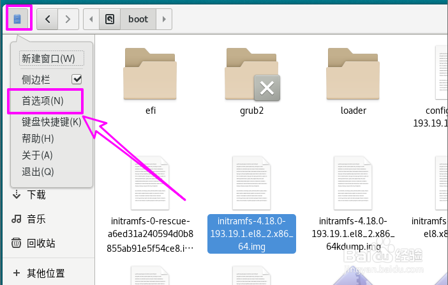Open 键盘快捷键(K) menu entry
Screen dimensions: 448x285
pyautogui.click(x=52, y=122)
